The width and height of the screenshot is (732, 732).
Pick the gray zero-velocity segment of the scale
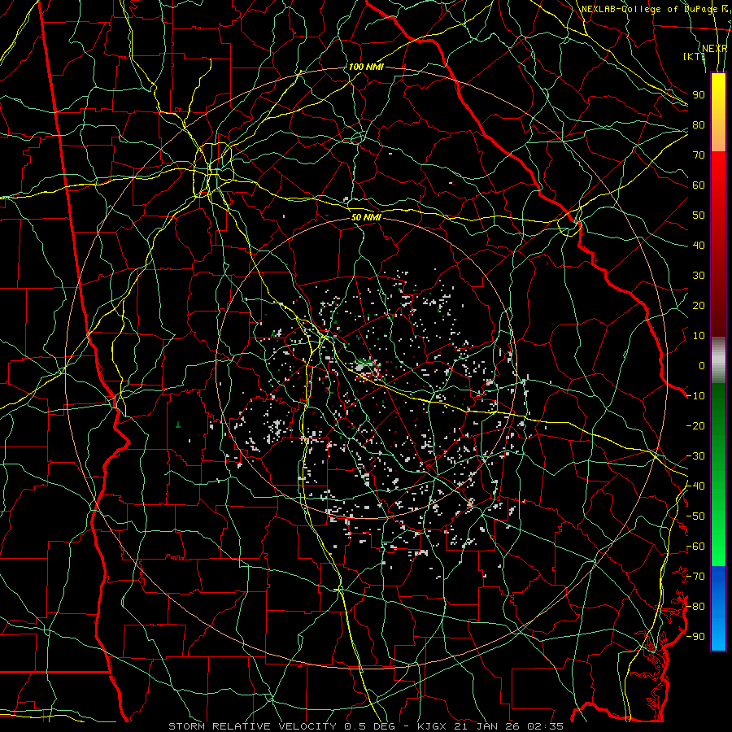[x=718, y=360]
